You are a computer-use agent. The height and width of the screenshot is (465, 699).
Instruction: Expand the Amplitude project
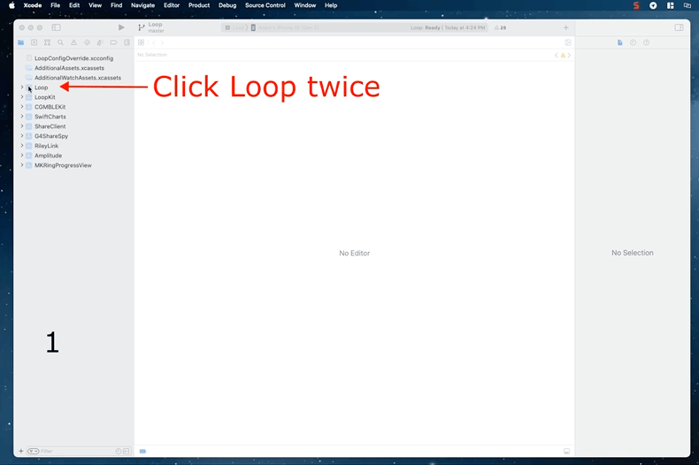pos(22,156)
